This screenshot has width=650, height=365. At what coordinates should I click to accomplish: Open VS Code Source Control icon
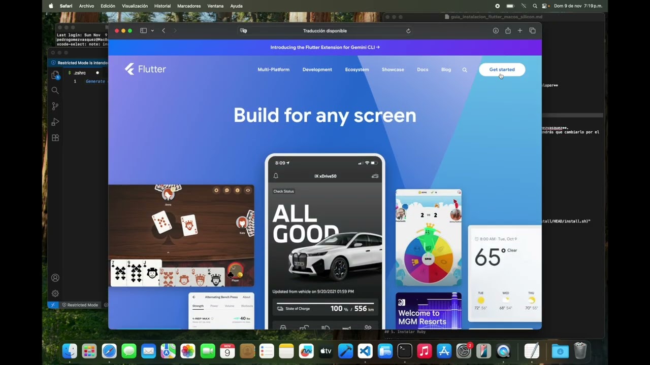pos(55,106)
